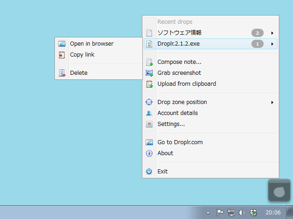Select Copy link from submenu

pos(99,55)
